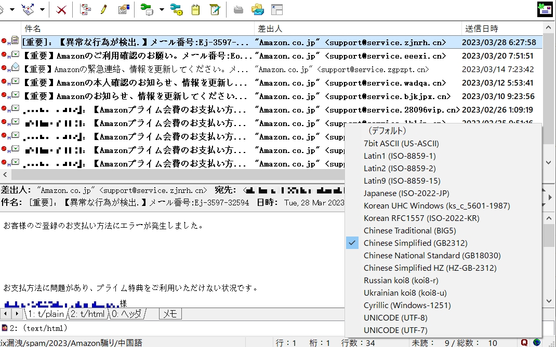Select UNICODE (UTF-8) encoding
The image size is (556, 347).
pos(395,317)
